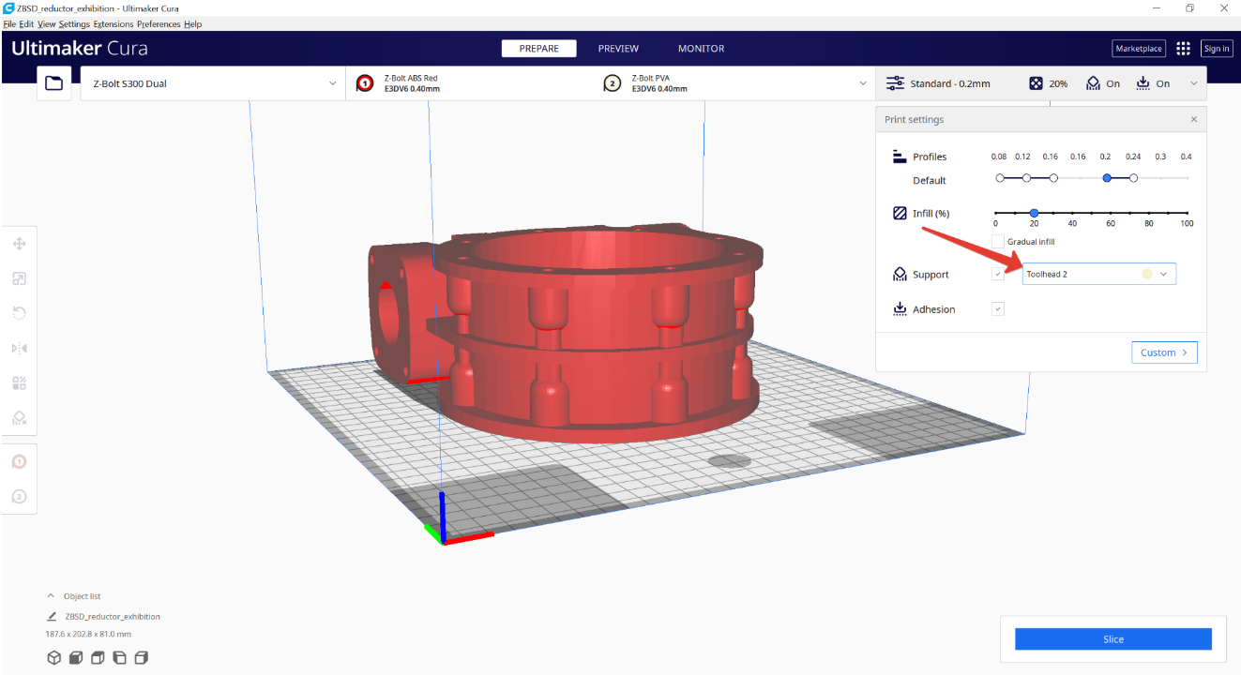Open Custom print settings
The width and height of the screenshot is (1241, 675).
click(1164, 352)
